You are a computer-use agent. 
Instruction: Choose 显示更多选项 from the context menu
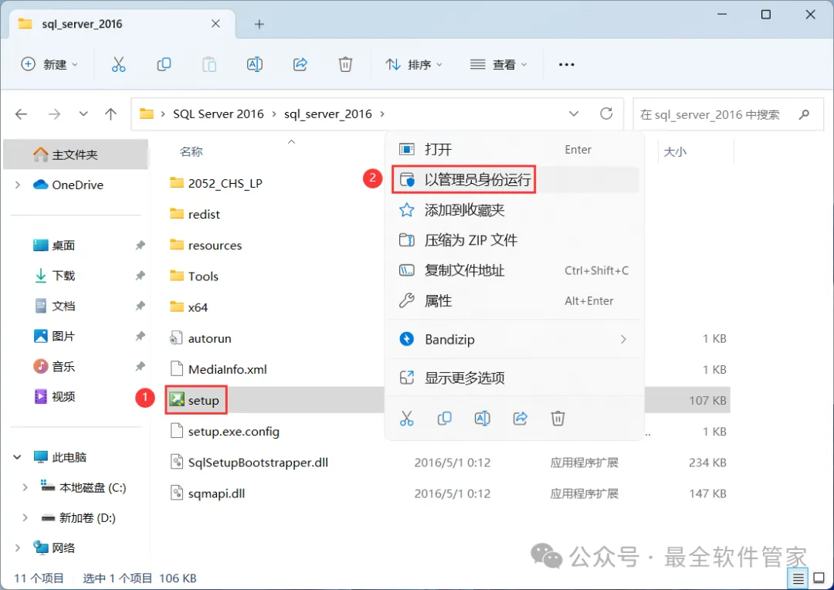pyautogui.click(x=514, y=378)
